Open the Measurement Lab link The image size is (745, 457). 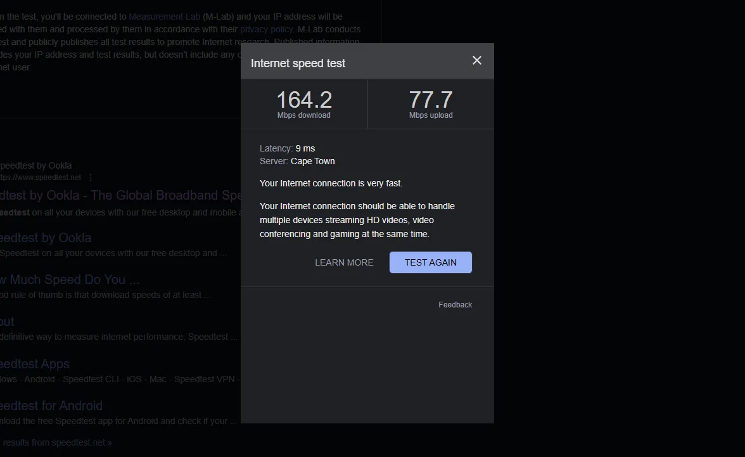(x=164, y=16)
